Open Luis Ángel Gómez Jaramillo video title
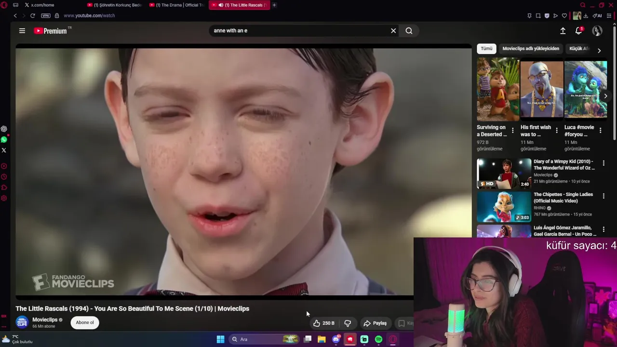Viewport: 617px width, 347px height. (565, 231)
